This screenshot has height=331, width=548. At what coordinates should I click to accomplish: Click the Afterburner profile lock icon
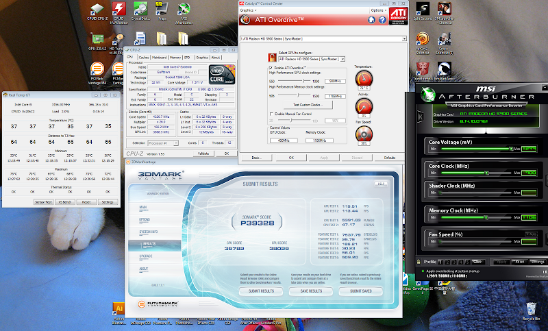(419, 262)
